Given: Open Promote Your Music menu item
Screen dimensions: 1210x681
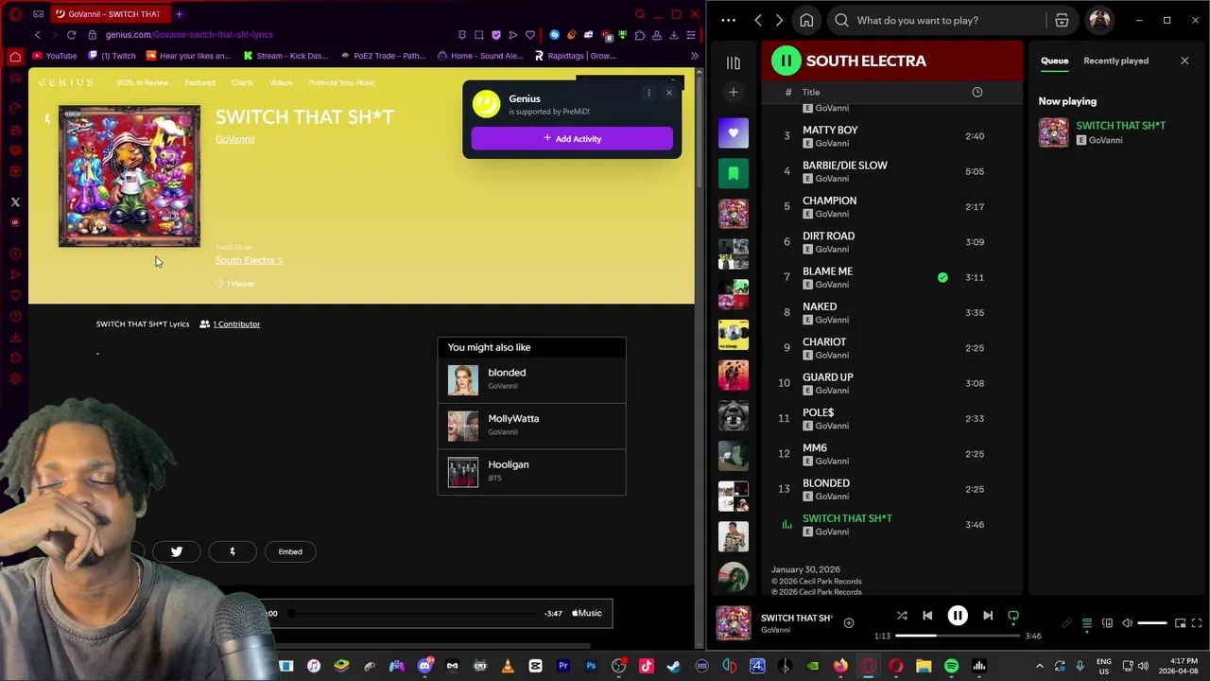Looking at the screenshot, I should click(341, 82).
